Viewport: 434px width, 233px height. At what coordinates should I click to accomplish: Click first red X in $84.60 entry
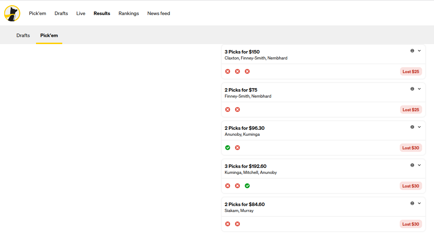[228, 224]
